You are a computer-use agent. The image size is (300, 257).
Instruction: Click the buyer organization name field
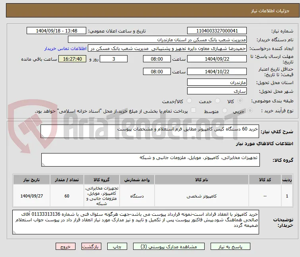(x=157, y=40)
